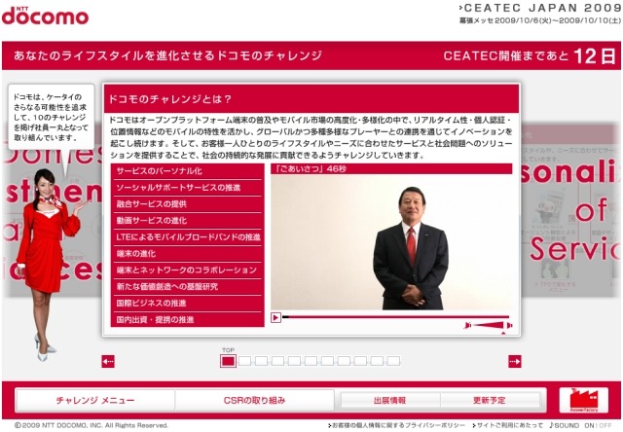
Task: Open サービスのパーソナル化 challenge
Action: (188, 171)
